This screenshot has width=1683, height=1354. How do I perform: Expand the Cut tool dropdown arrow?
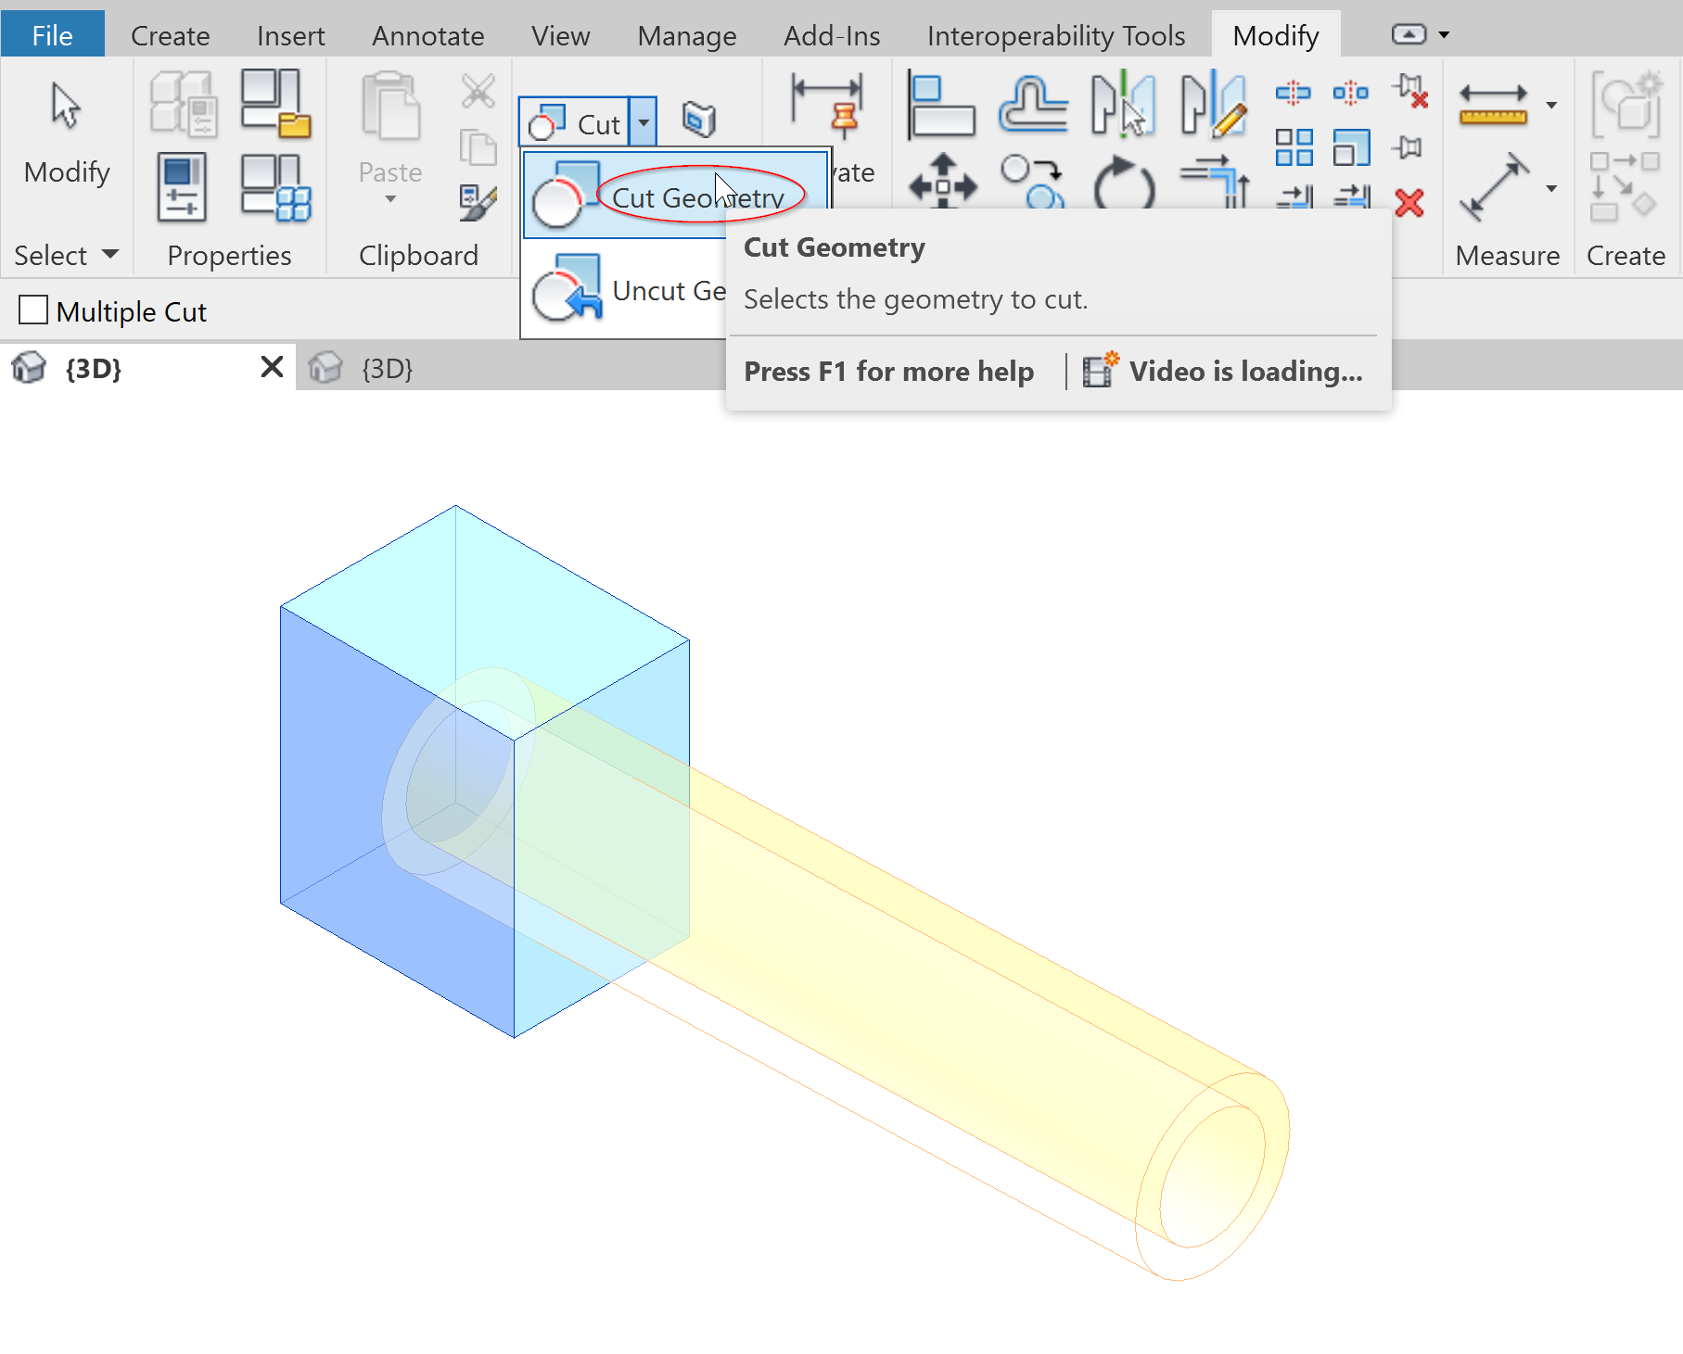click(643, 120)
